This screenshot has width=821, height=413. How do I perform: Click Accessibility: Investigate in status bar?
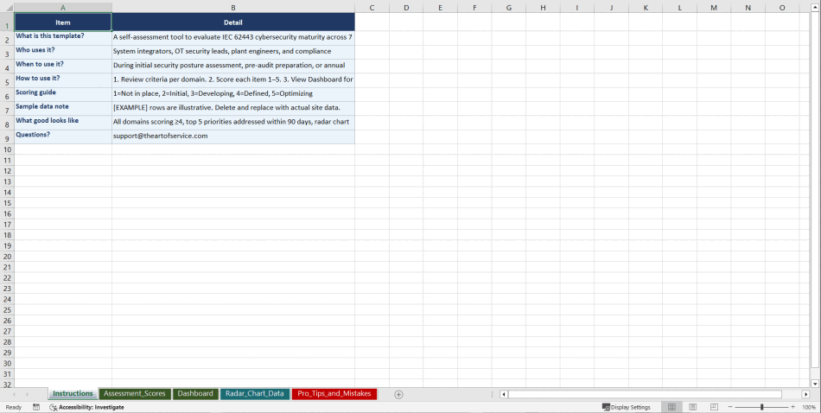coord(86,407)
